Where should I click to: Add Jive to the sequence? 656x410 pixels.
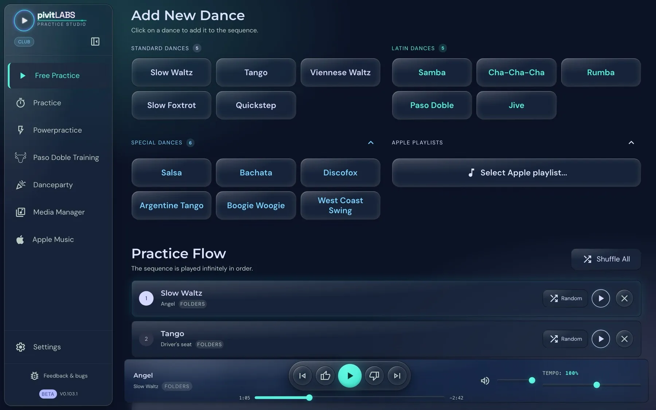pyautogui.click(x=516, y=105)
